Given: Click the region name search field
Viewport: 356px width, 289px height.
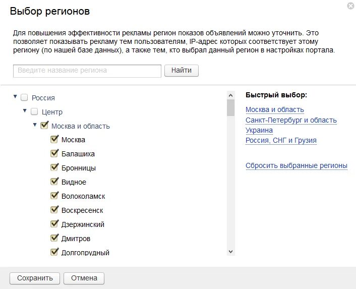Looking at the screenshot, I should (87, 71).
